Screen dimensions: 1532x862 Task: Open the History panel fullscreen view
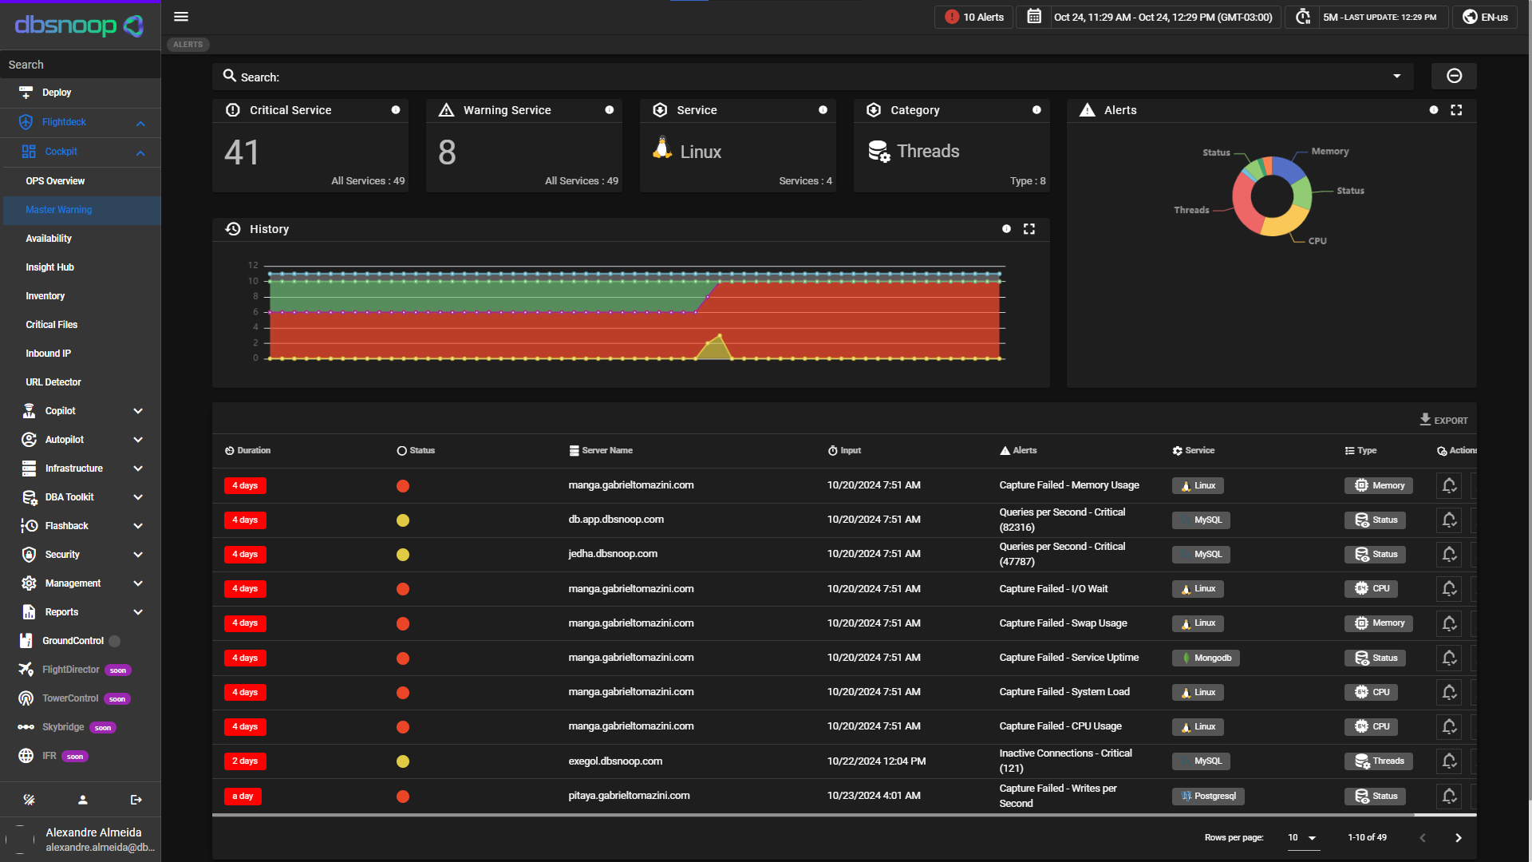coord(1029,229)
